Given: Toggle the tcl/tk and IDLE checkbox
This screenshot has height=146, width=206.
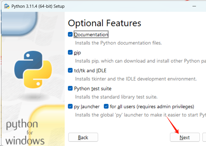Looking at the screenshot, I should (70, 71).
